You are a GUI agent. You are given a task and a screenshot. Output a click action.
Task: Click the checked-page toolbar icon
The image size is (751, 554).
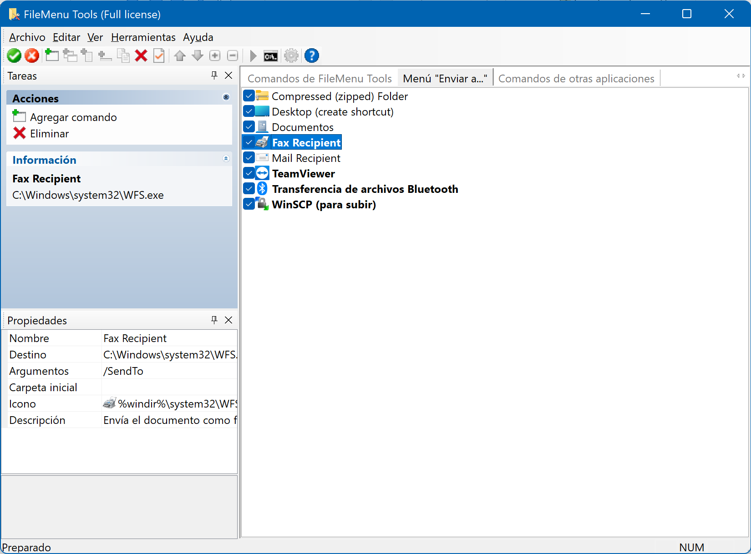[x=159, y=55]
